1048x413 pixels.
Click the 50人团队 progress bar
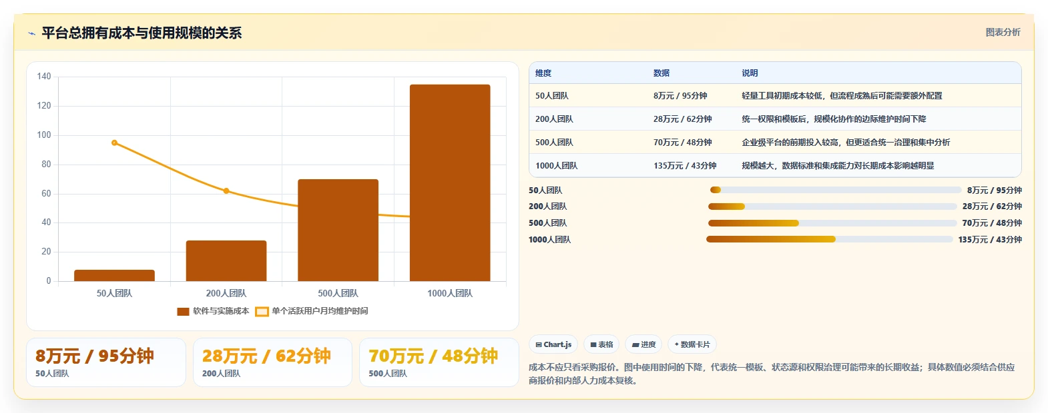(x=836, y=190)
